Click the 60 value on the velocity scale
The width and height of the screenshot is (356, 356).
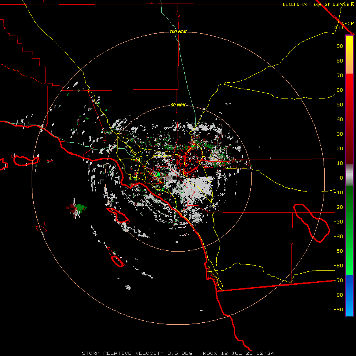click(x=340, y=90)
